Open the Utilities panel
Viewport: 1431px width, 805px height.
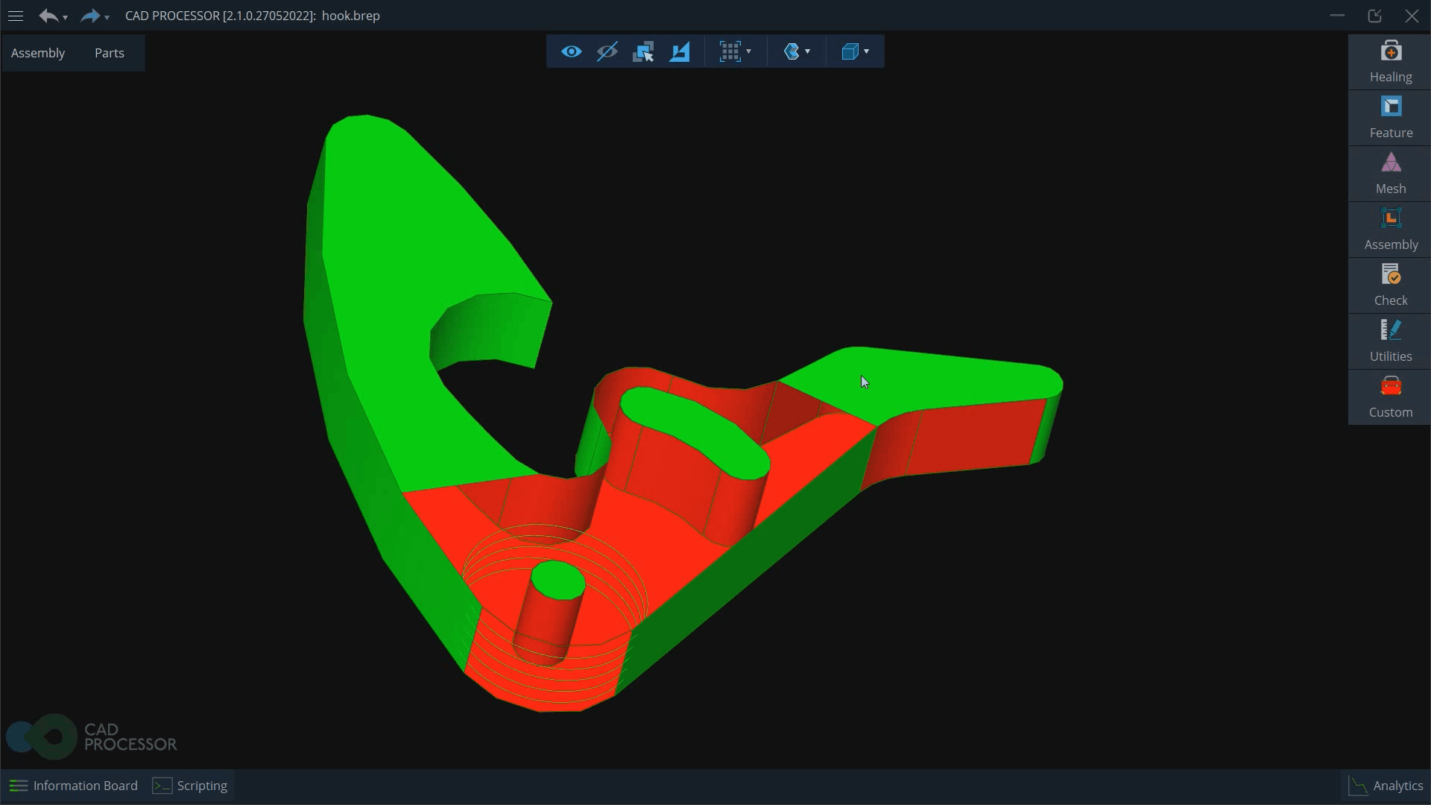tap(1390, 342)
